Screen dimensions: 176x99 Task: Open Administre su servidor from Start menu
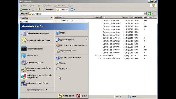[35, 34]
